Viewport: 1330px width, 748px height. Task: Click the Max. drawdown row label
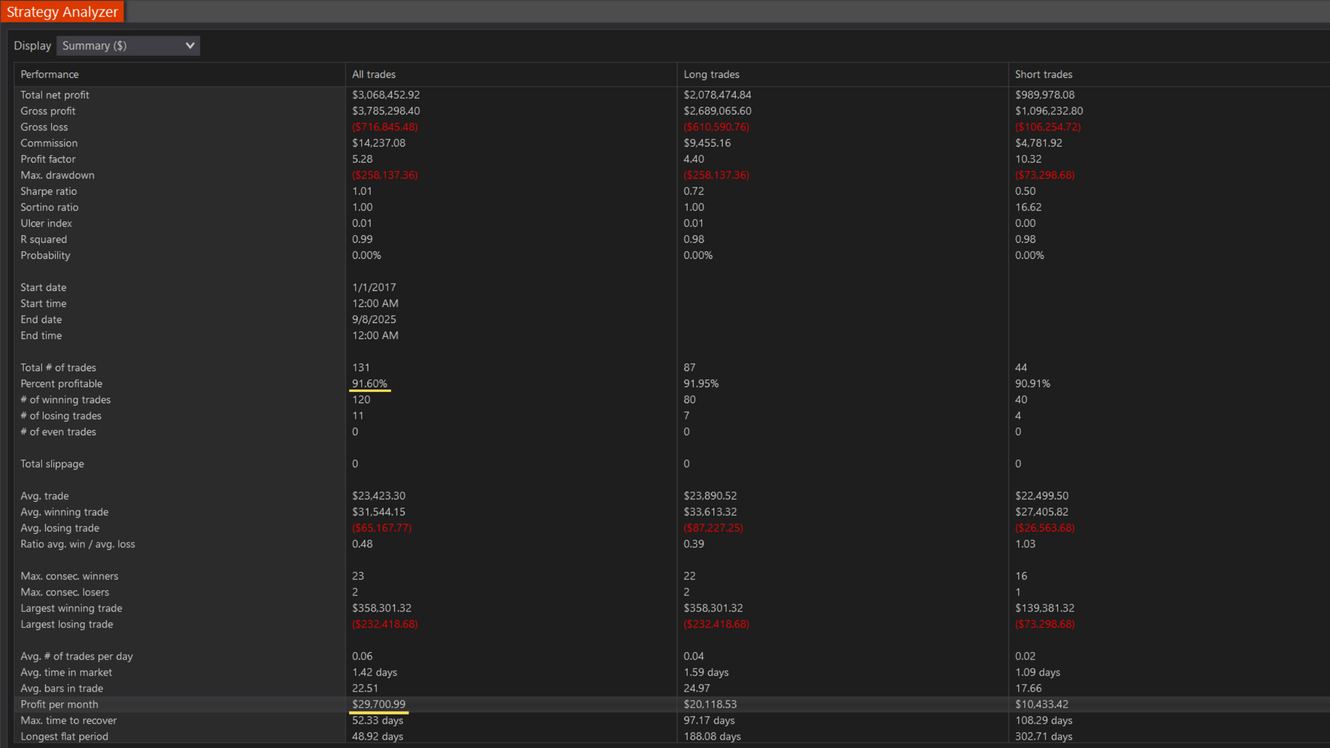pos(57,175)
